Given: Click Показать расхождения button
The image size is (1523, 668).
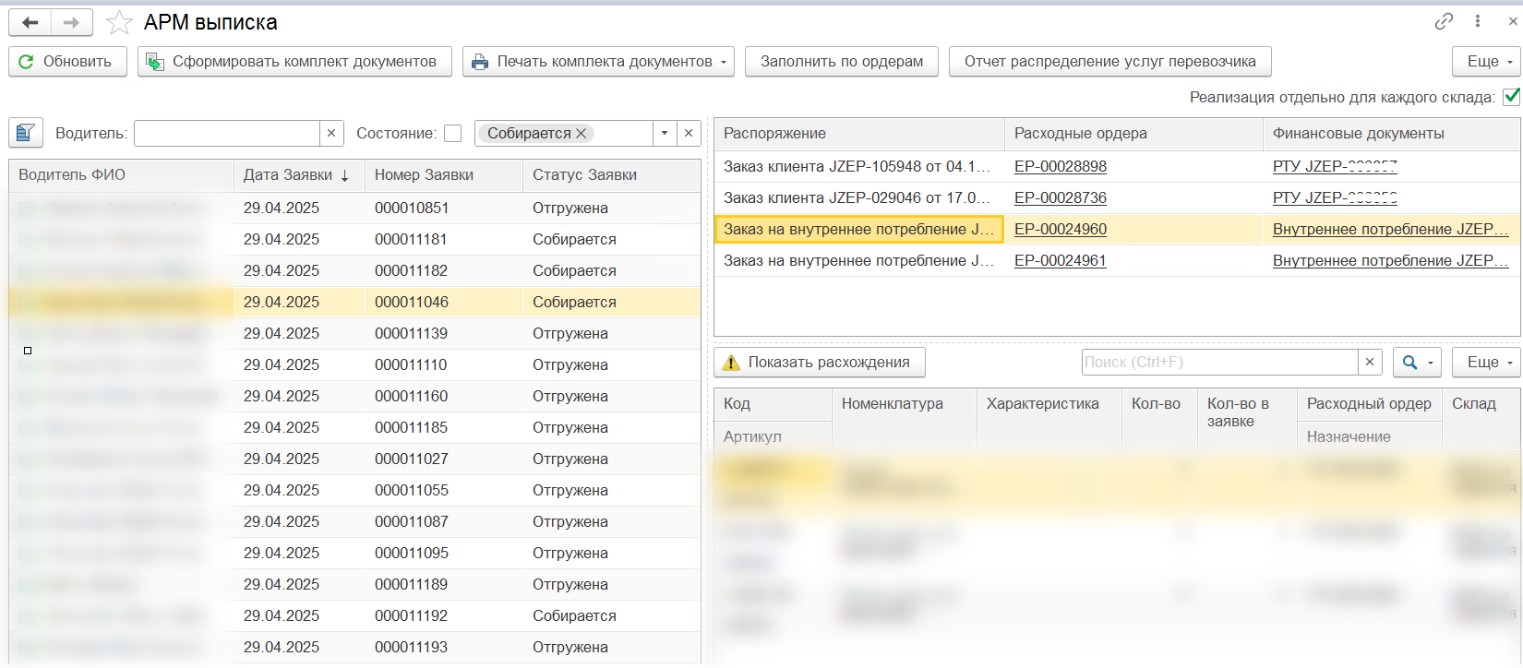Looking at the screenshot, I should 819,363.
